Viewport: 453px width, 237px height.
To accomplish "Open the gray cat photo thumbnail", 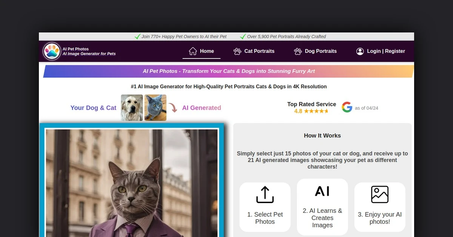I will [155, 107].
